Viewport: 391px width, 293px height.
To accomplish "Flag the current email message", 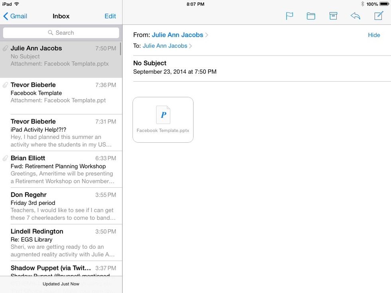I will tap(290, 16).
